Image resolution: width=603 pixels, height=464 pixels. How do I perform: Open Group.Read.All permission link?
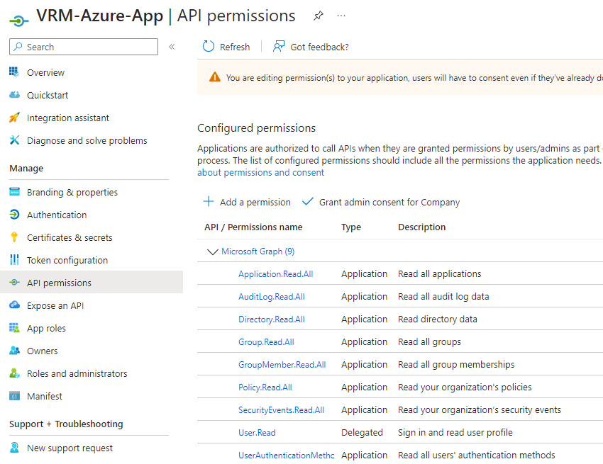click(266, 342)
